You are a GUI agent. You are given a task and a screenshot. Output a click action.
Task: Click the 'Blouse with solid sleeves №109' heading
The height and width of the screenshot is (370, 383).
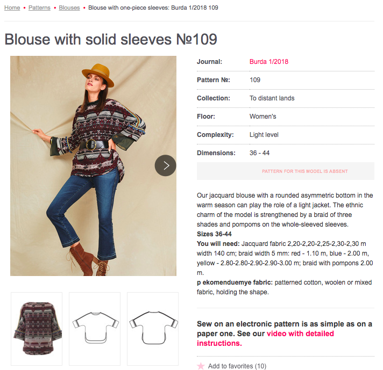click(111, 39)
